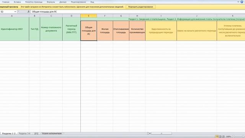Image resolution: width=245 pixels, height=138 pixels.
Task: Open the Формулы ribbon tab
Action: coord(51,2)
